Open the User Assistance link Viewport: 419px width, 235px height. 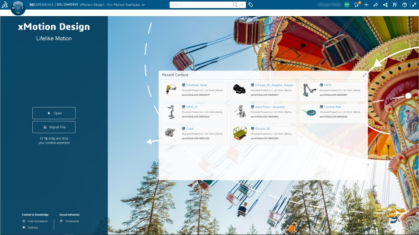point(38,222)
